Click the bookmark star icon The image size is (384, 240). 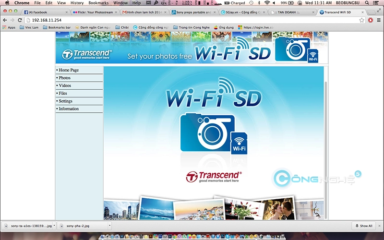click(x=361, y=20)
